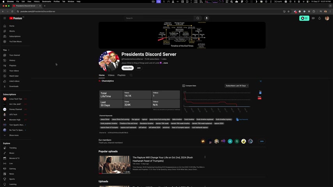Open Trending in Explore
The width and height of the screenshot is (333, 187).
(13, 148)
